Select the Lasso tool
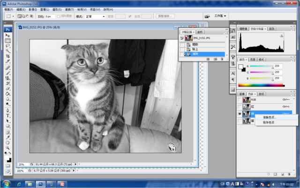300x188 pixels. click(x=7, y=46)
